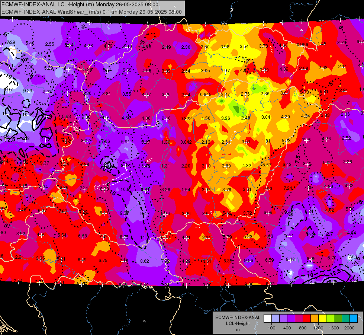
Task: Click the grid value 7.39
Action: point(11,42)
